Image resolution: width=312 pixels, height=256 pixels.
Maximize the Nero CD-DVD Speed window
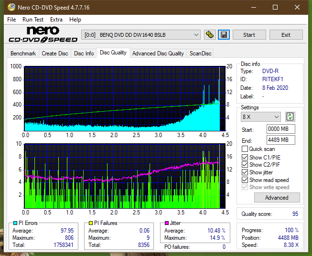pos(275,7)
